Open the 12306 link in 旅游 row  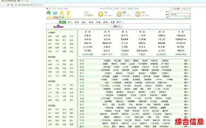128,117
